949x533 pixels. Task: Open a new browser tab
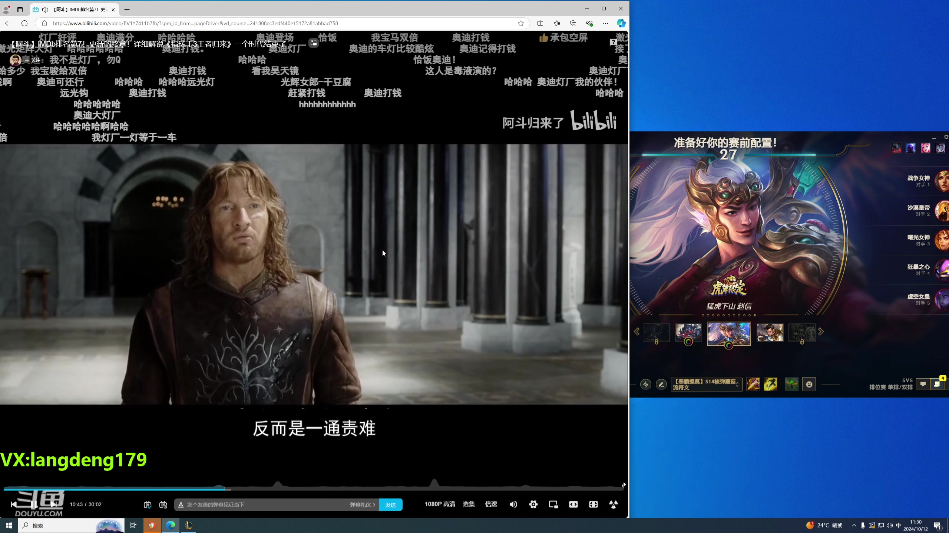(127, 10)
